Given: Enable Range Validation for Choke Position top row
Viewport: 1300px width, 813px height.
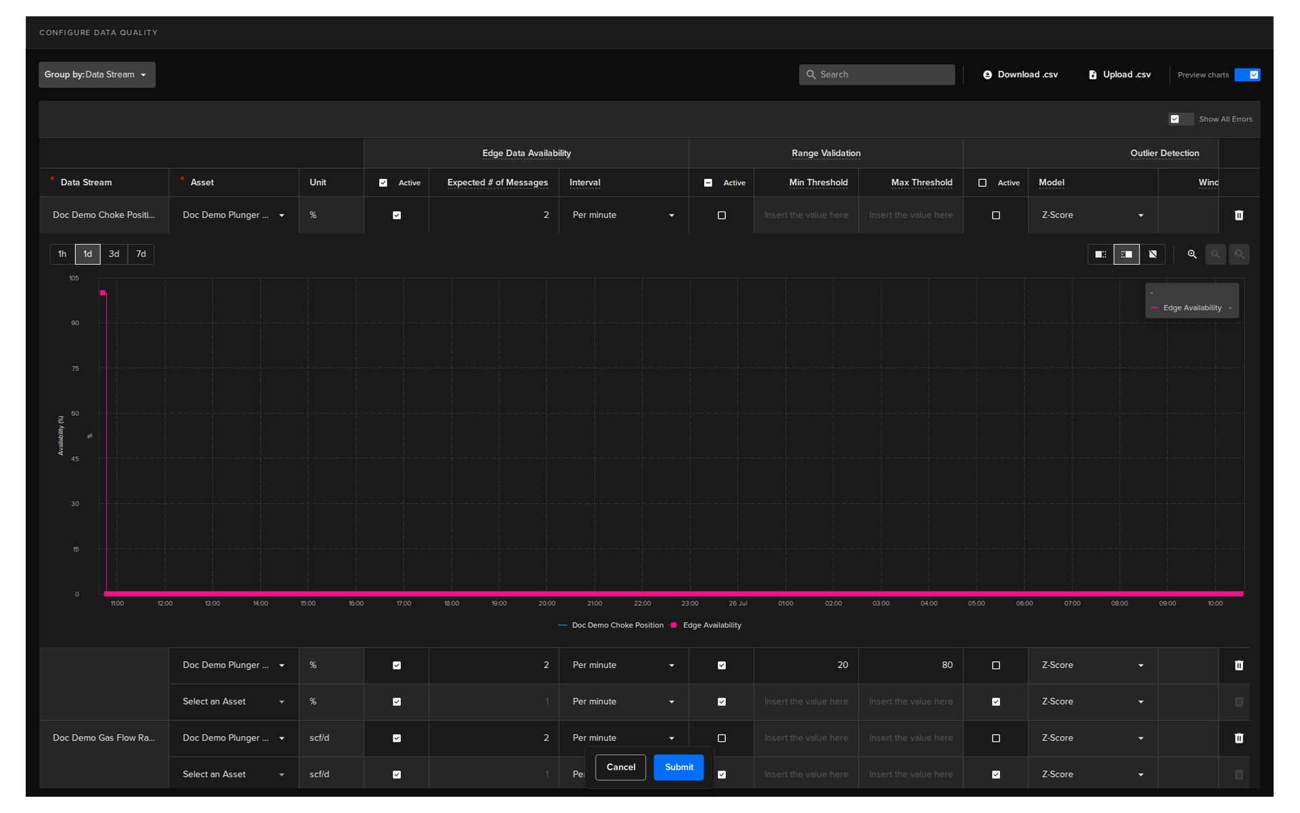Looking at the screenshot, I should [x=722, y=215].
